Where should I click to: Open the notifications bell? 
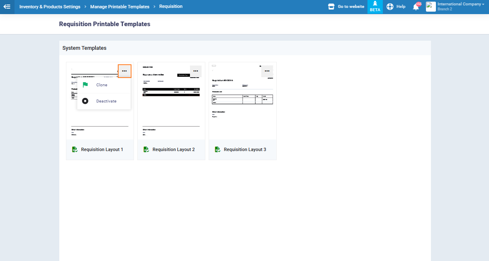(416, 7)
